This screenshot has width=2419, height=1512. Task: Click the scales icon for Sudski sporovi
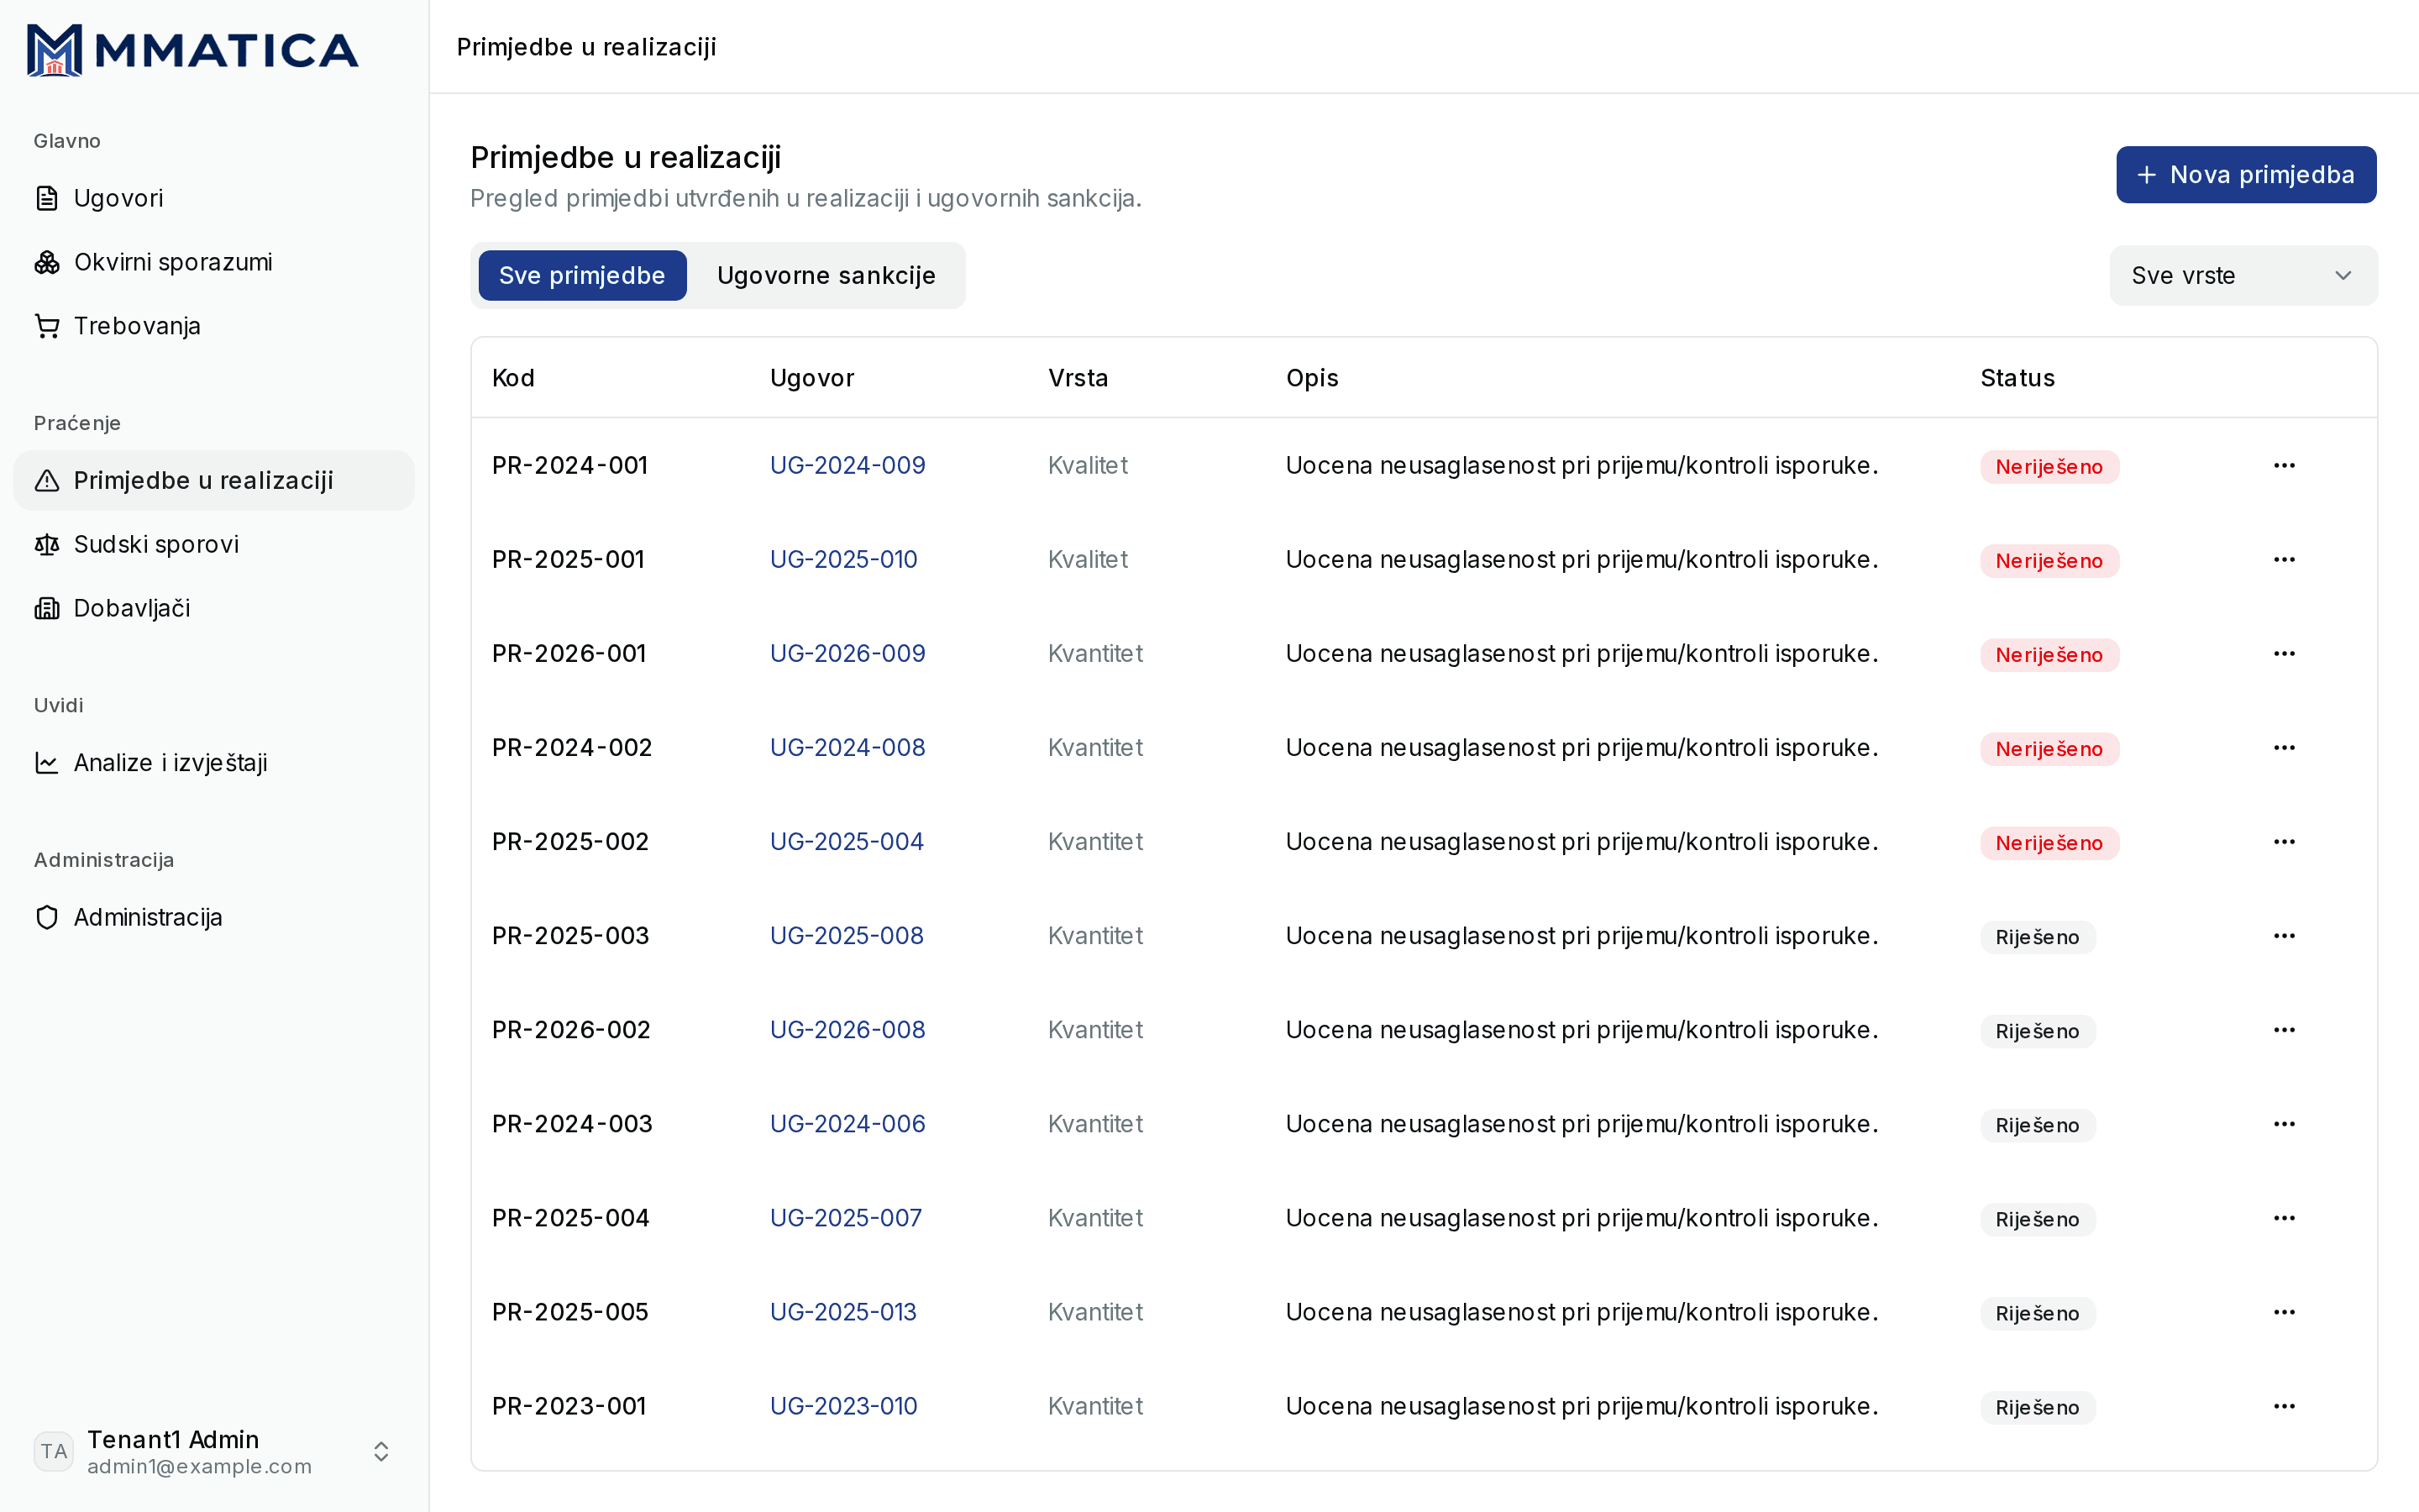click(47, 545)
